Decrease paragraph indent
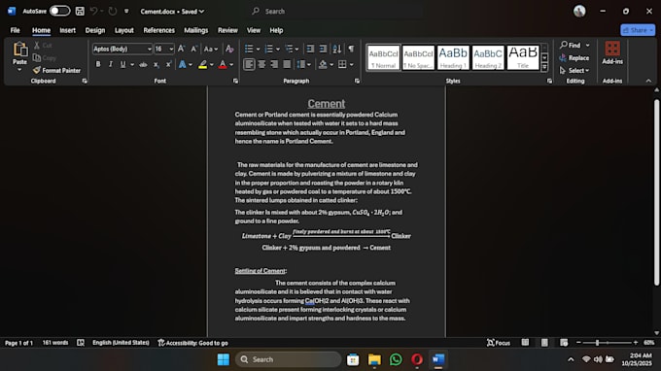Screen dimensions: 661x371 [310, 49]
